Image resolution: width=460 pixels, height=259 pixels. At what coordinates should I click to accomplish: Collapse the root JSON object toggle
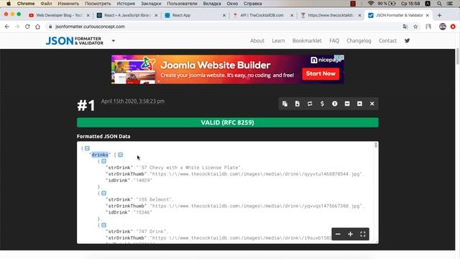pyautogui.click(x=87, y=148)
